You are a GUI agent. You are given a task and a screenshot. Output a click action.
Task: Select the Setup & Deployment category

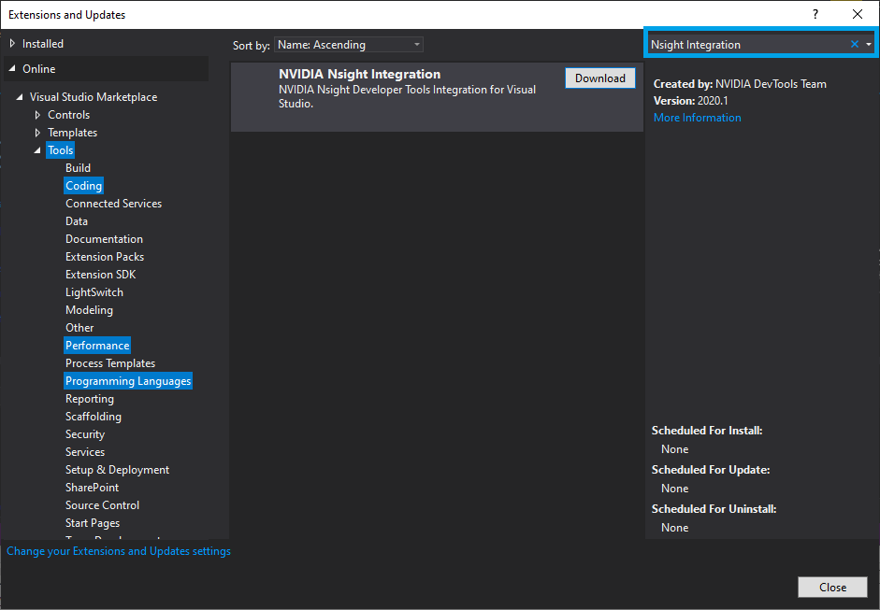pos(117,470)
